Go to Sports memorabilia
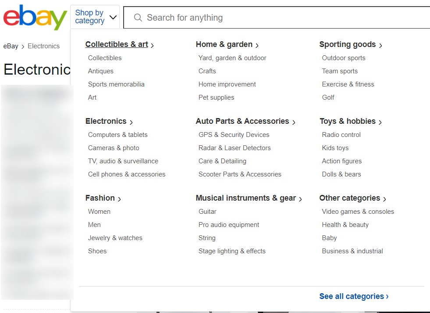The height and width of the screenshot is (313, 430). [x=116, y=84]
